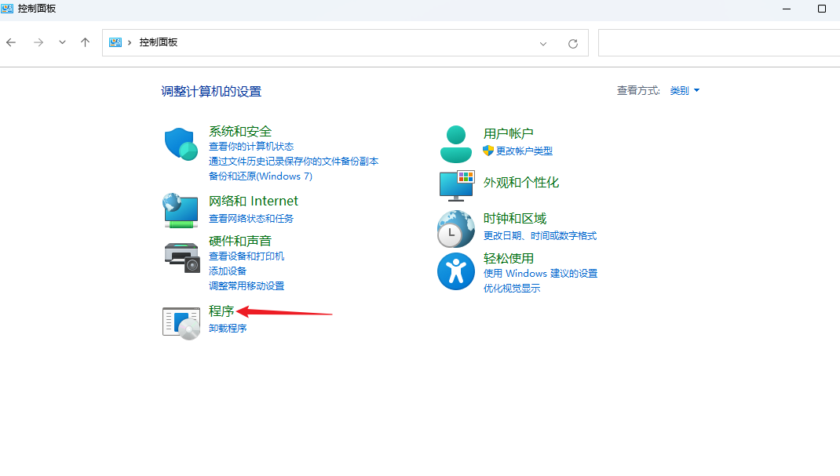Click the control panel icon in address bar
Viewport: 840px width, 476px height.
pyautogui.click(x=115, y=42)
